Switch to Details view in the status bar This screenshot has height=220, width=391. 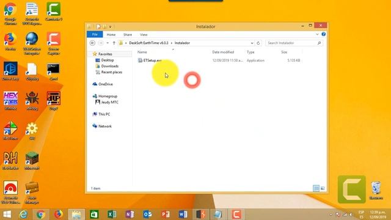(x=316, y=188)
